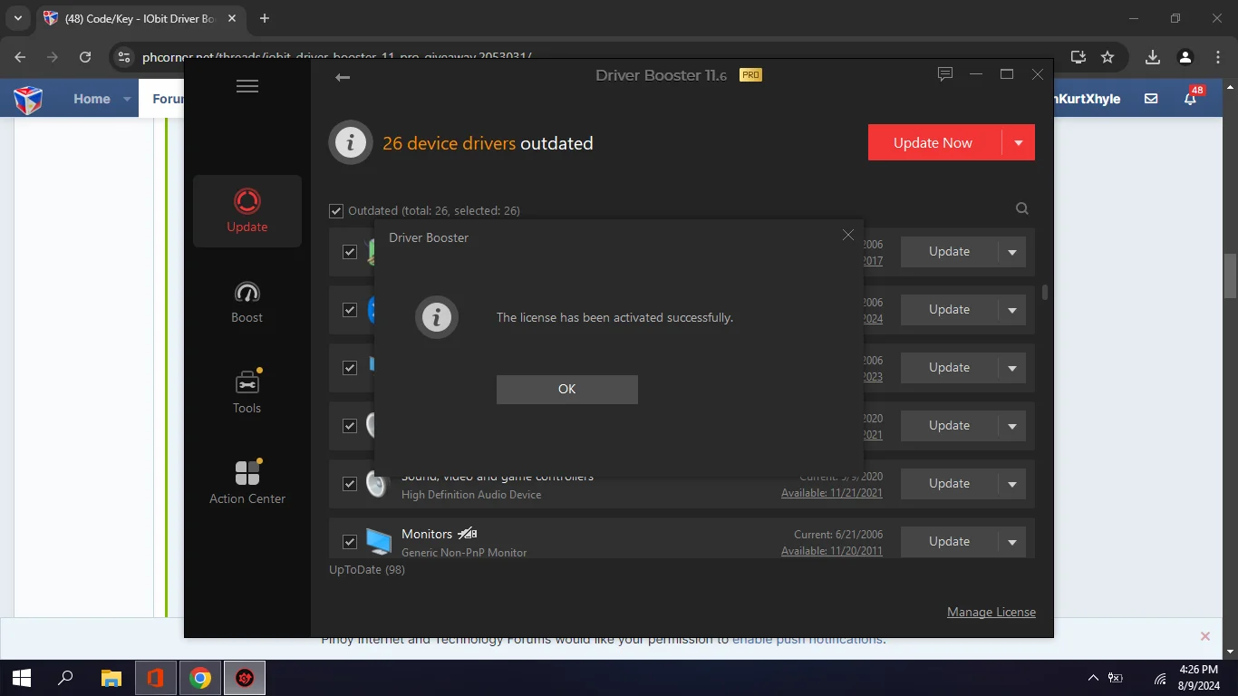Click the driver list search icon
This screenshot has height=696, width=1238.
(1022, 208)
